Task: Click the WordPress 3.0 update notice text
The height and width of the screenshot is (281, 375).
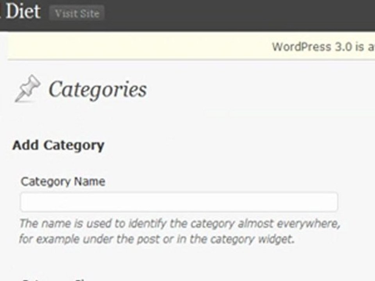Action: [x=323, y=46]
